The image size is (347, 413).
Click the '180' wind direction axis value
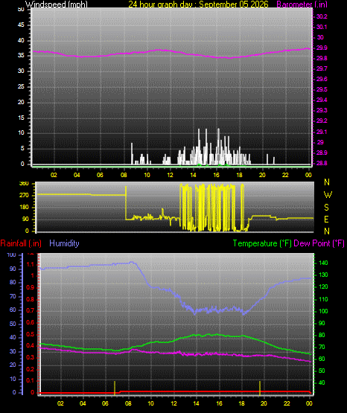24,208
